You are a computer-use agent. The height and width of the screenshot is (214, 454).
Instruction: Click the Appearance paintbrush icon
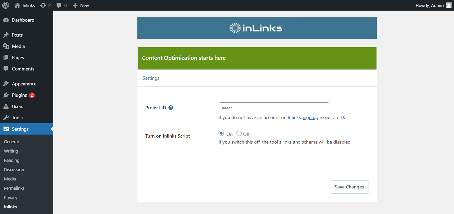tap(6, 84)
